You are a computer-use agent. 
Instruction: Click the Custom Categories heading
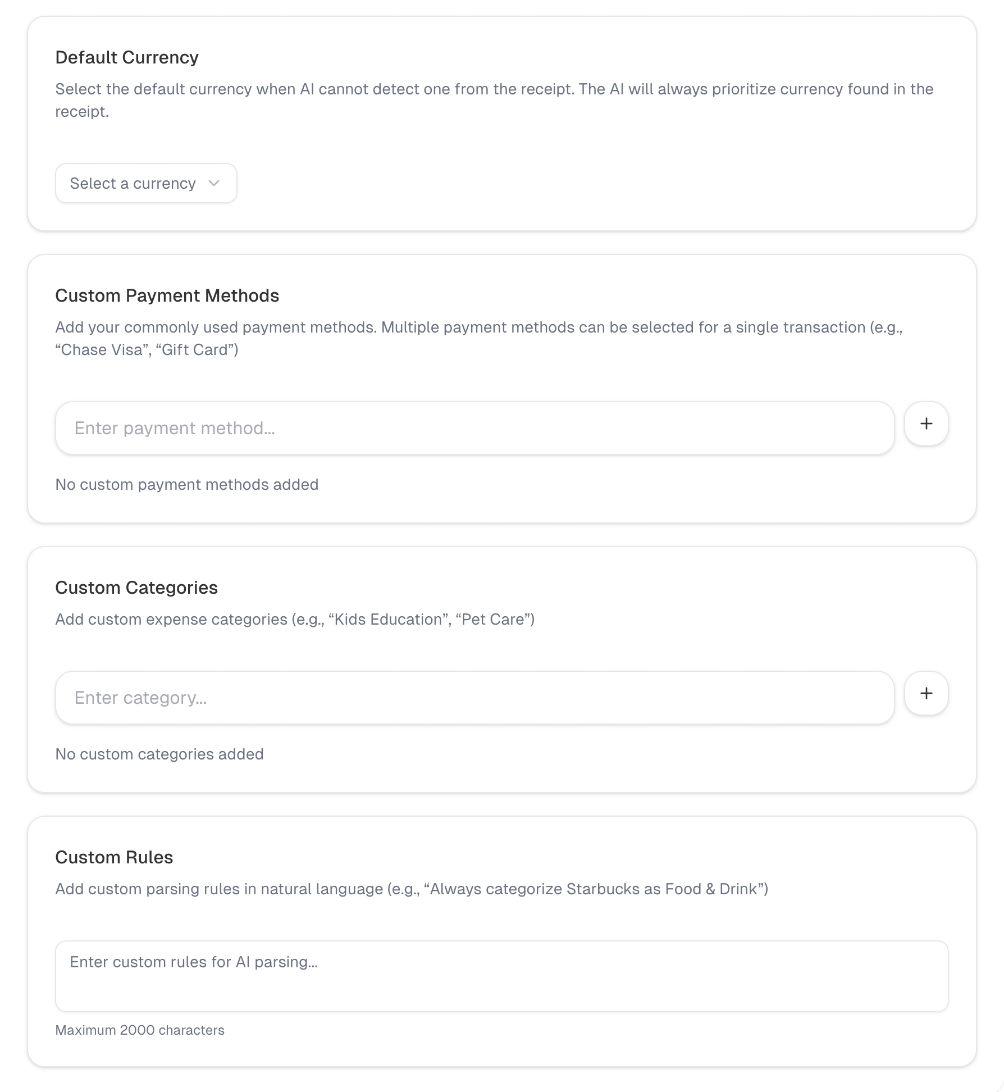coord(136,588)
